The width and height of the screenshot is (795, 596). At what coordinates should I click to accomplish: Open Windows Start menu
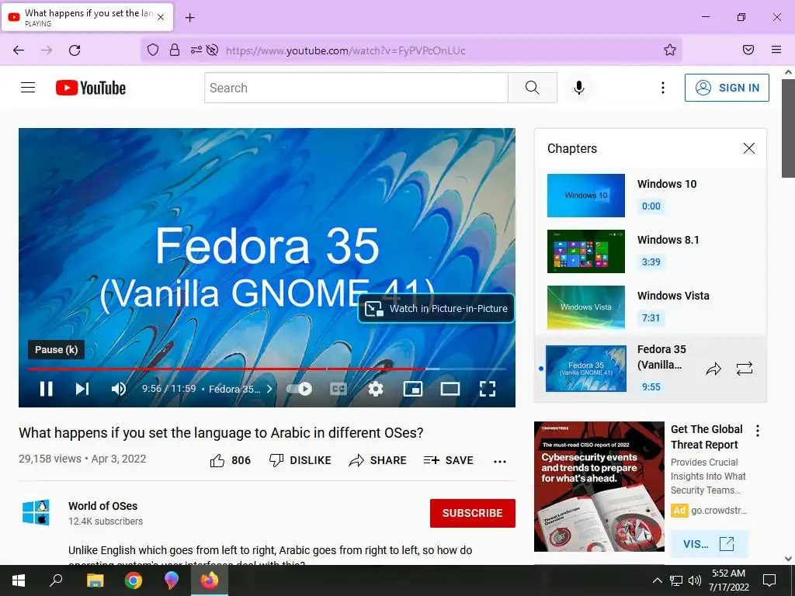[19, 580]
